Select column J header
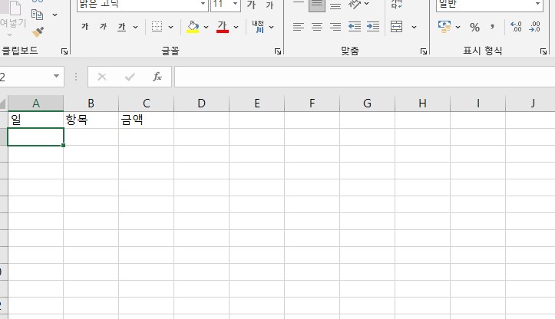Screen dimensions: 555x319 tap(530, 104)
